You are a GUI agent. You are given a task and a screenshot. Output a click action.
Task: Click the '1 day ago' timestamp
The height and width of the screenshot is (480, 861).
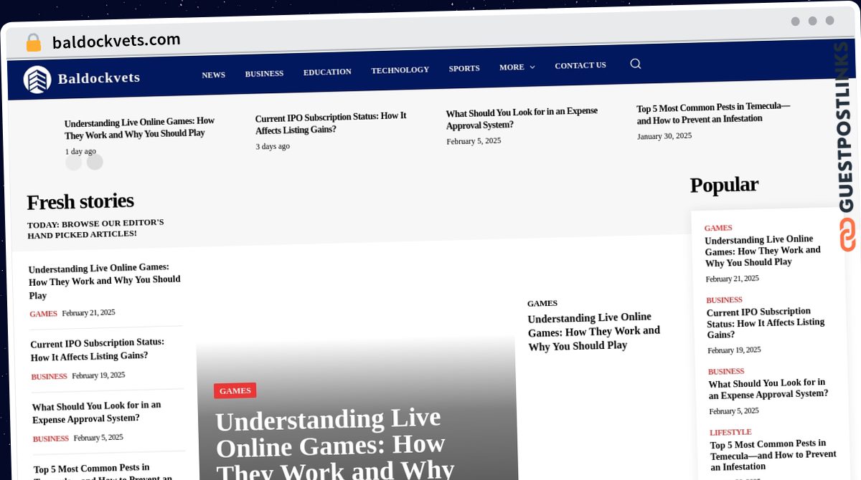[x=80, y=151]
